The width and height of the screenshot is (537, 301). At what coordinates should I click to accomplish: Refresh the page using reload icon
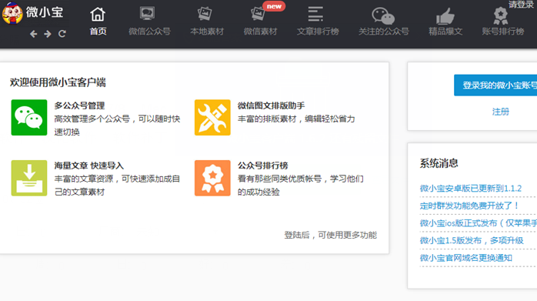[x=62, y=34]
